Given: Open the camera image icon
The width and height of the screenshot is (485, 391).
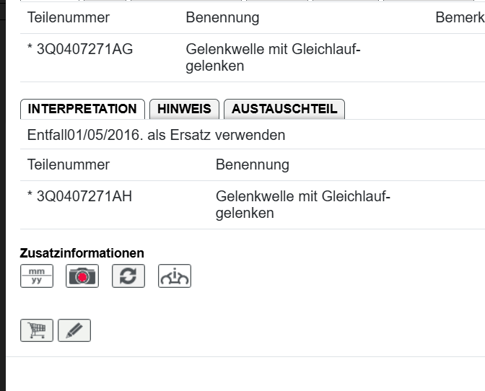Looking at the screenshot, I should pos(82,276).
